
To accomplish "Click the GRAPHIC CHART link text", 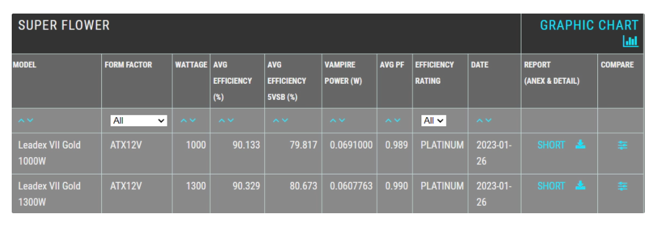I will tap(589, 25).
